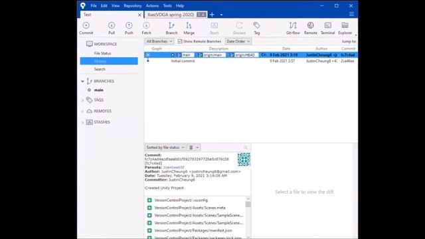Click the origin/main branch label
This screenshot has width=425, height=239.
click(211, 55)
